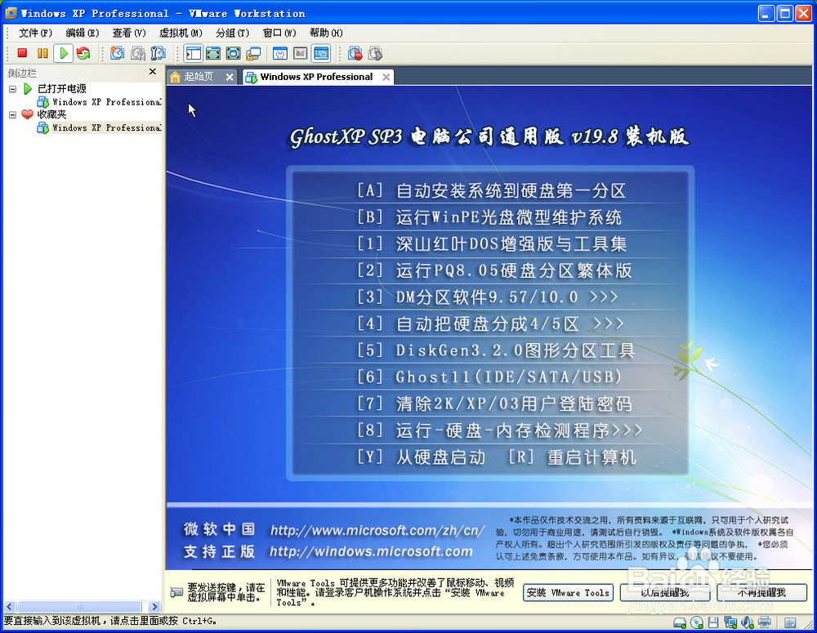Screen dimensions: 817x633
Task: Enter full screen mode icon
Action: pyautogui.click(x=234, y=53)
